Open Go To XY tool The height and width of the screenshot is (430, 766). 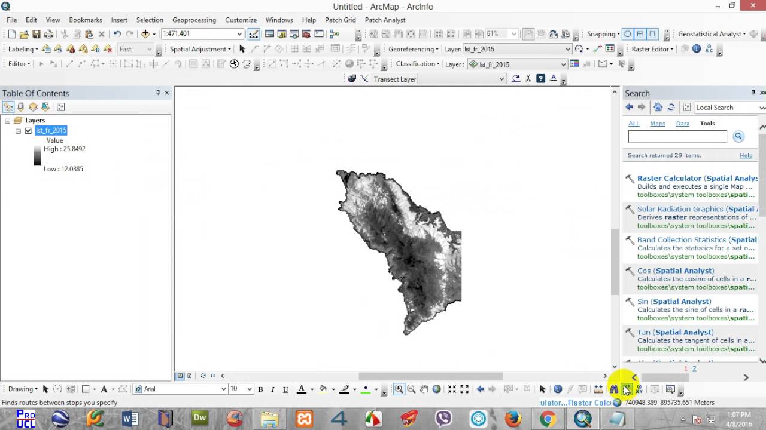(639, 389)
